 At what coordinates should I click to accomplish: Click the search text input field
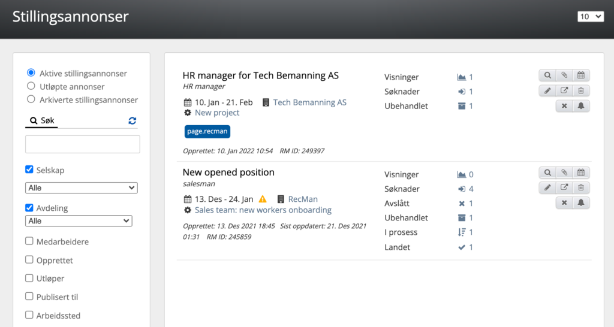coord(83,144)
